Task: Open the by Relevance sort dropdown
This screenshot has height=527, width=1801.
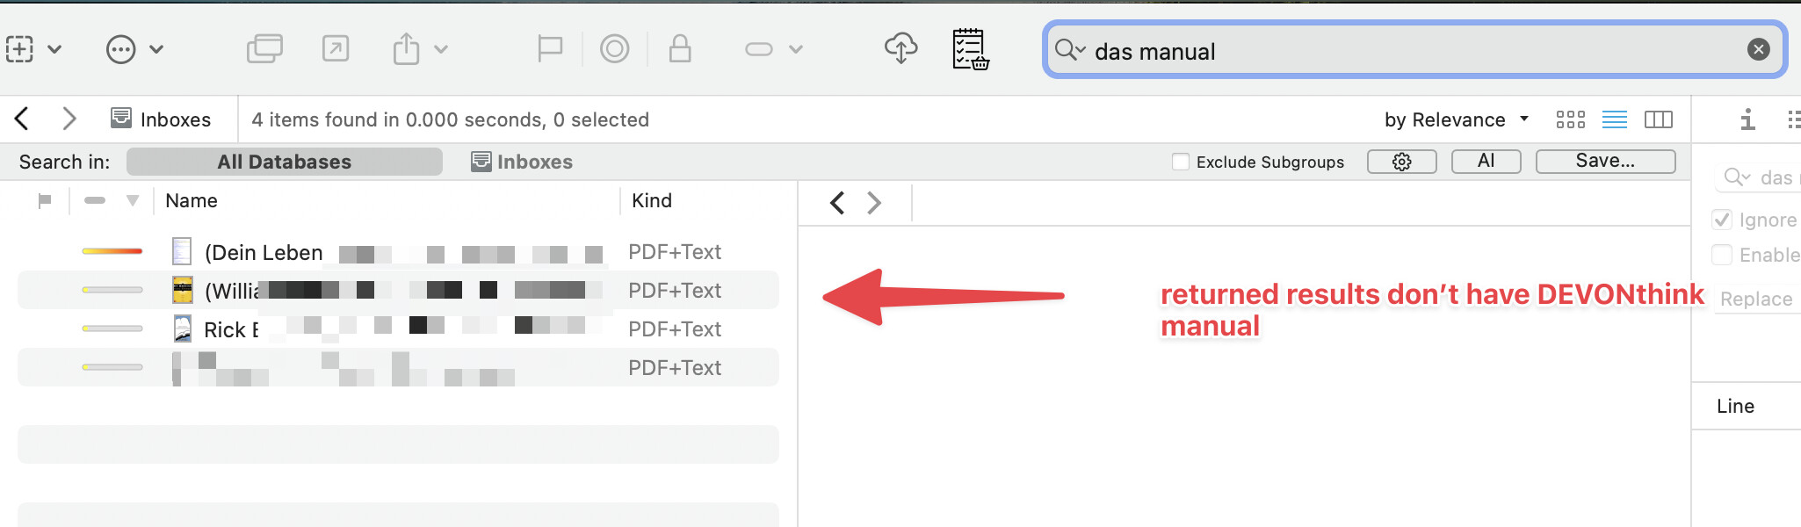Action: (1457, 119)
